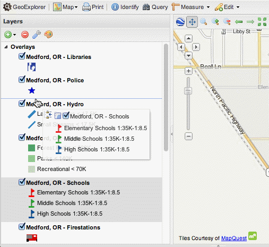Collapse the Overlays tree node
269x247 pixels.
6,47
